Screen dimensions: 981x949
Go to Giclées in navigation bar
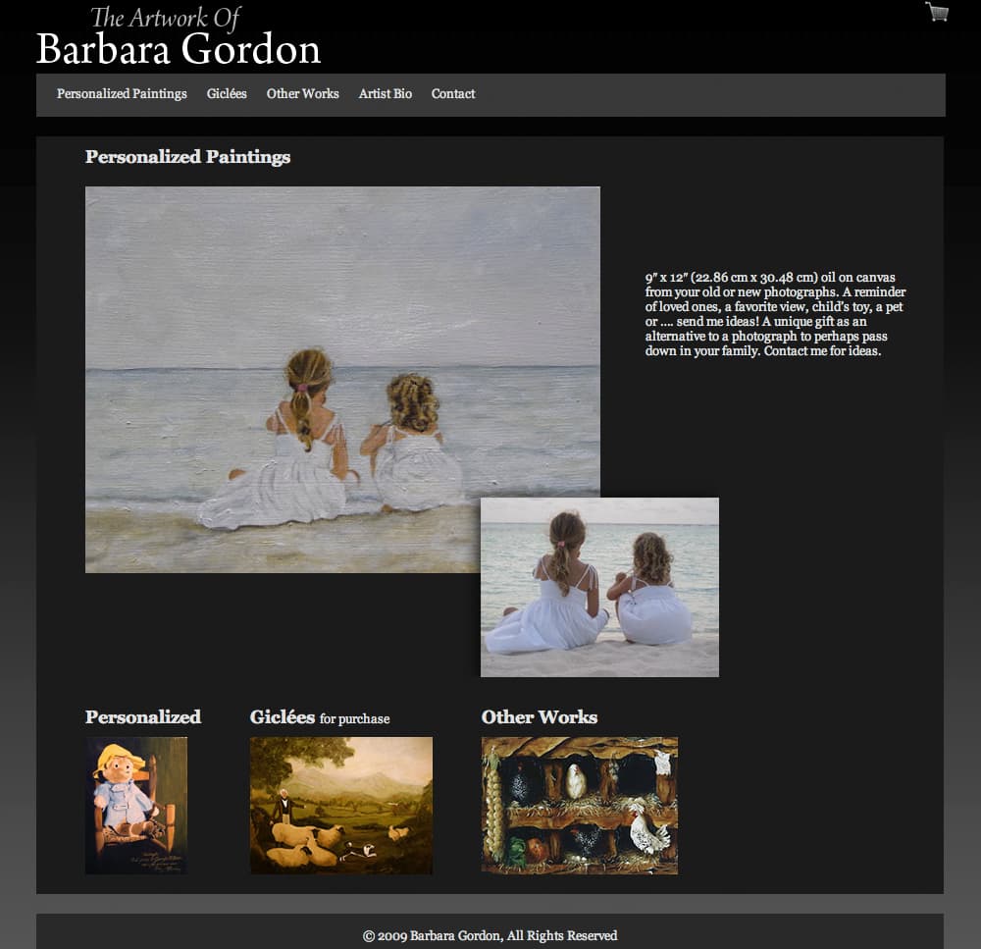click(227, 93)
